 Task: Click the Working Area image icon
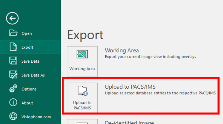(82, 54)
